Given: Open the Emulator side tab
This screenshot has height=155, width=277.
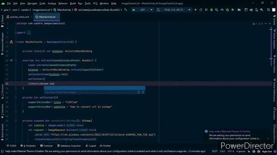Looking at the screenshot, I should [x=274, y=114].
